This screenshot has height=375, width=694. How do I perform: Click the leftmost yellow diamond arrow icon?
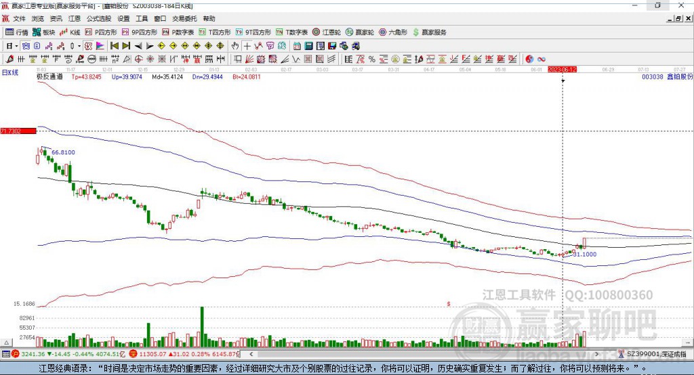(x=161, y=46)
